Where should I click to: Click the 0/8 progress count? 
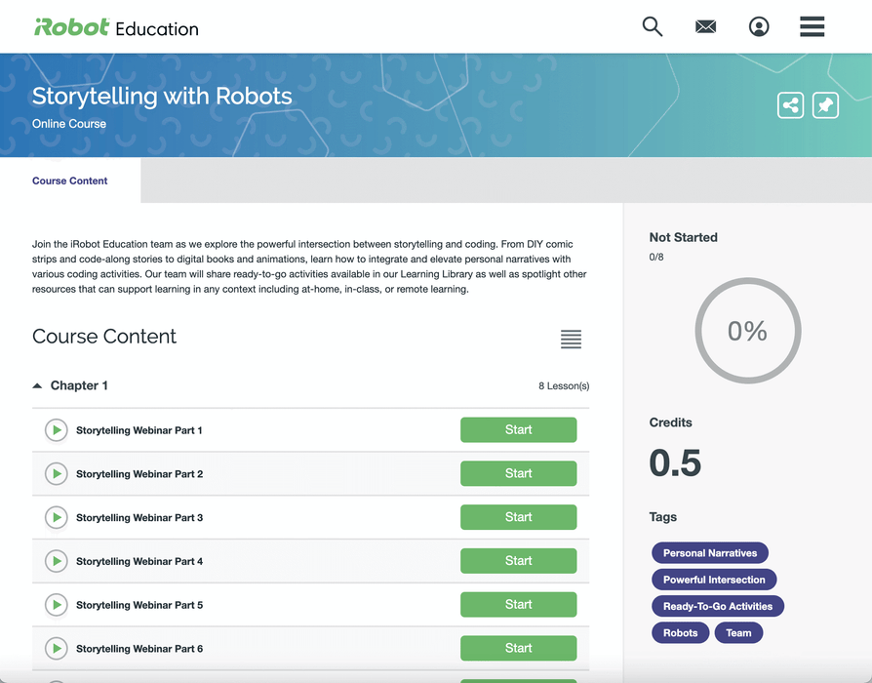656,257
